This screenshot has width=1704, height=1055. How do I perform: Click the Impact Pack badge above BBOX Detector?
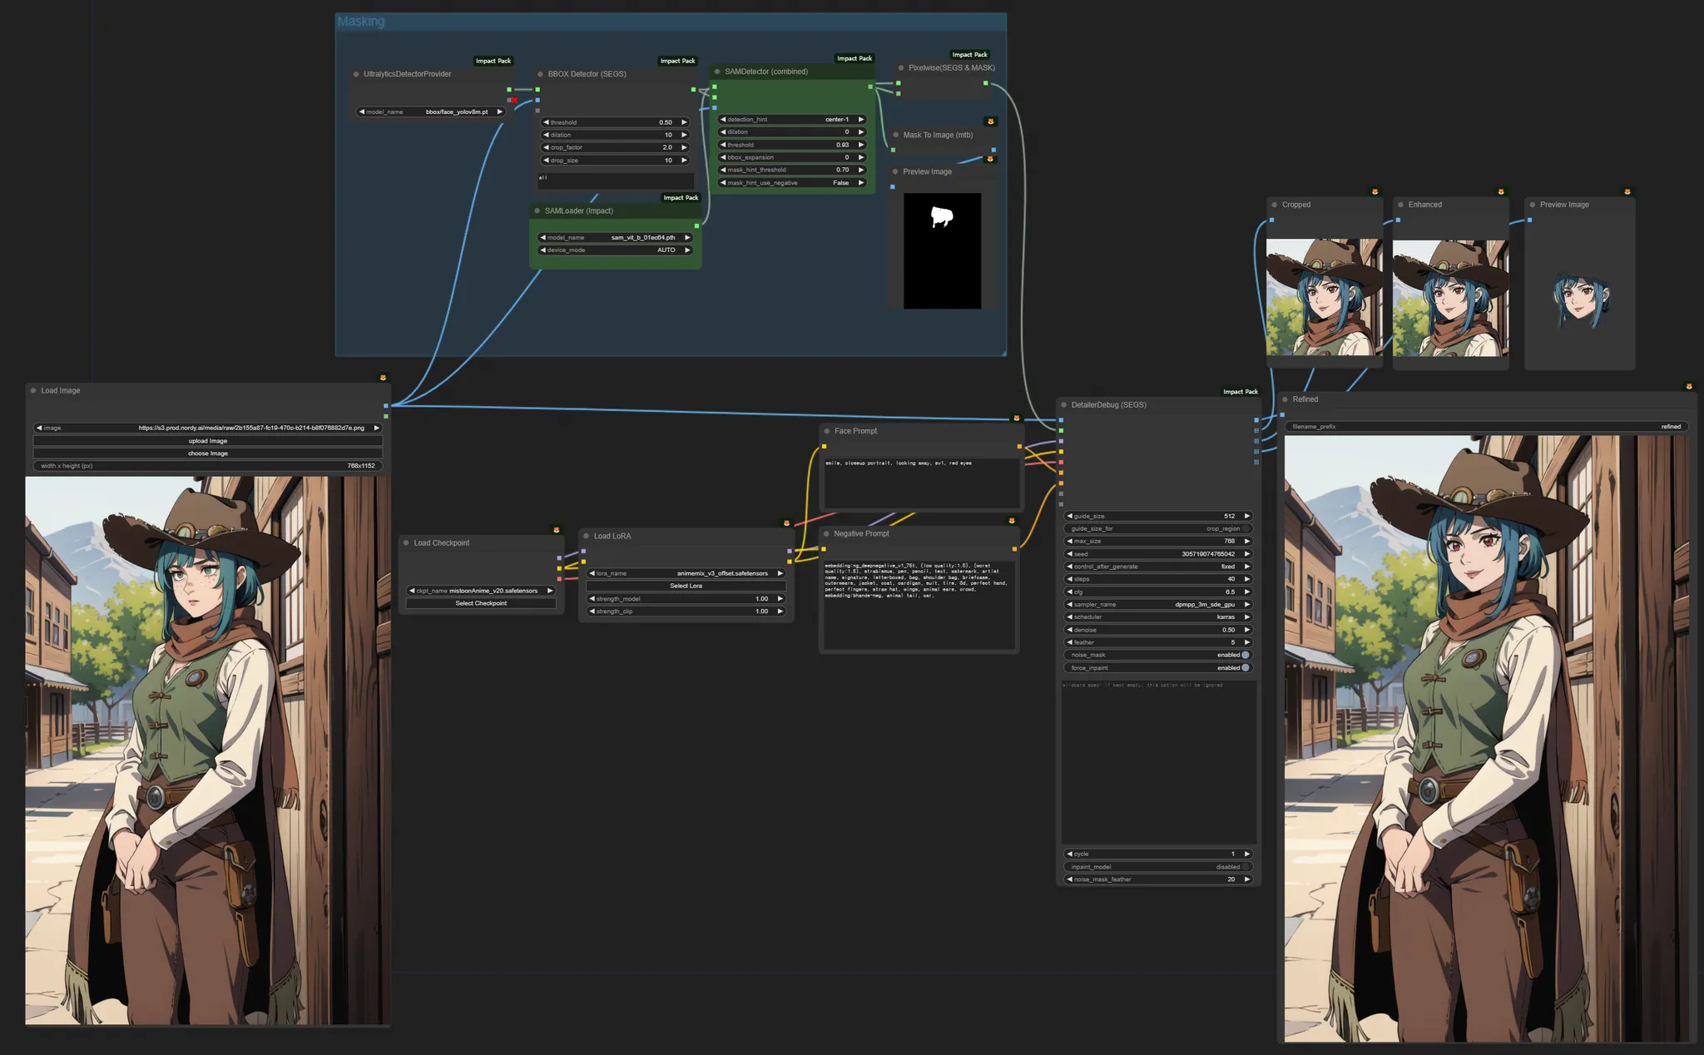[x=677, y=61]
